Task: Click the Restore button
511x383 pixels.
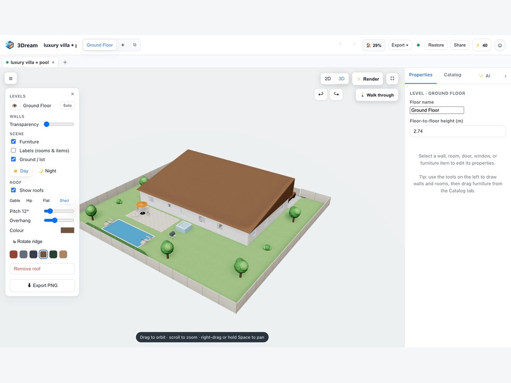Action: coord(436,45)
